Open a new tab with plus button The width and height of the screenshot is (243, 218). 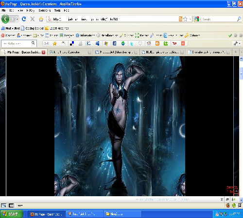point(236,52)
